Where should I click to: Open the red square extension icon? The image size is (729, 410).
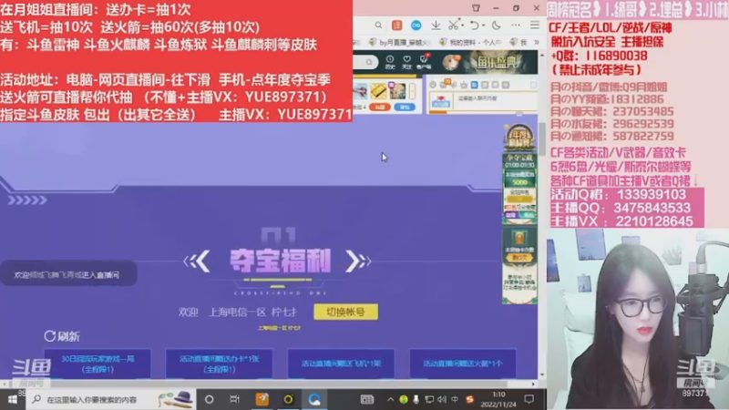(x=396, y=26)
